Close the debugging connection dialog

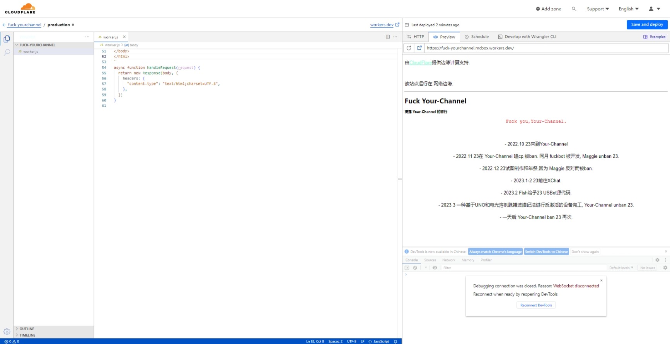[x=601, y=280]
